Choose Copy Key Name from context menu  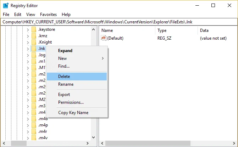[77, 113]
